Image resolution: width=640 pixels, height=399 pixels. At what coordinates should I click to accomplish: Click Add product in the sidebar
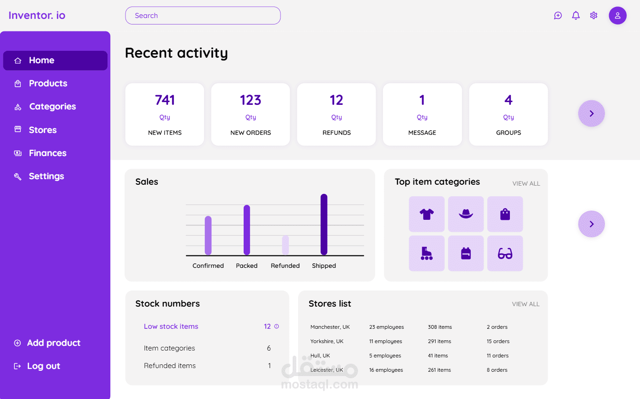pos(47,343)
